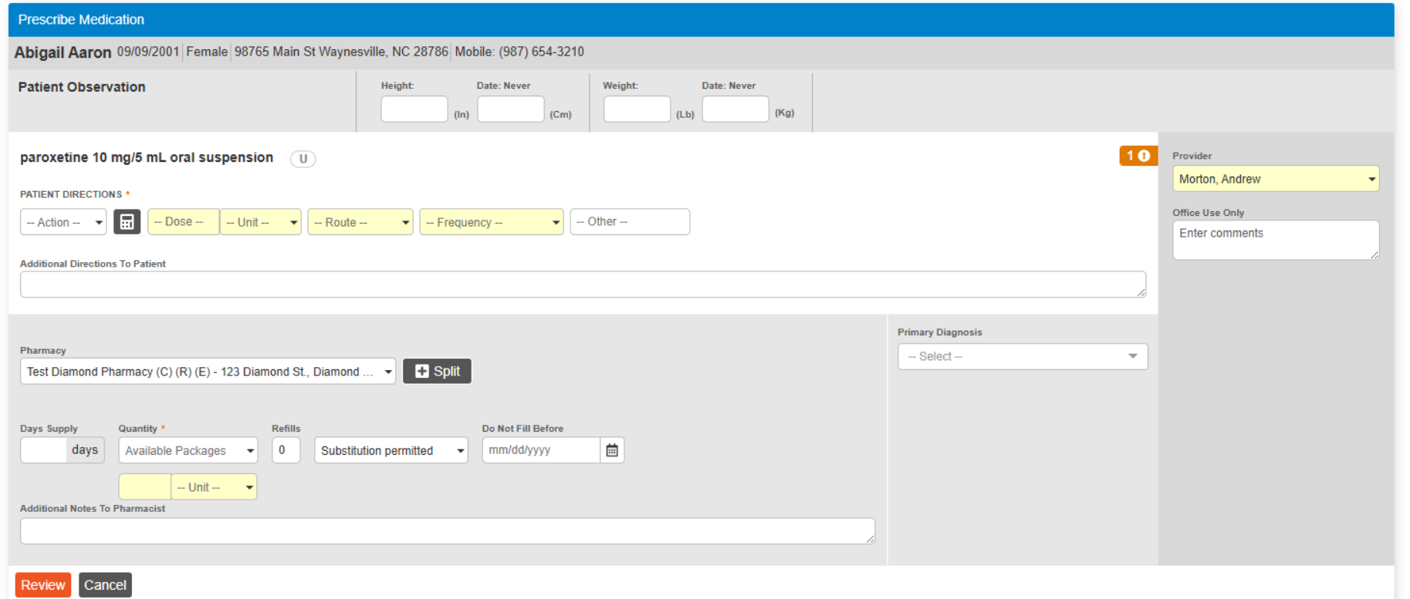Change the Provider from Morton, Andrew
This screenshot has width=1410, height=599.
point(1276,179)
